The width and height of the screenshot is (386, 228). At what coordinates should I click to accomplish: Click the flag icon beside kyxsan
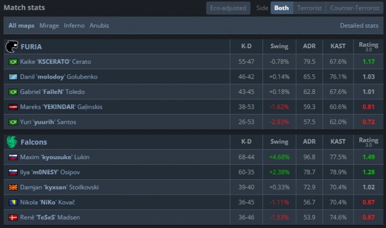coord(13,187)
